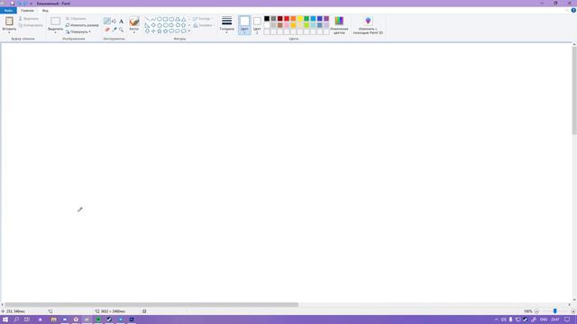Open the Windows Start menu
This screenshot has height=324, width=577.
click(5, 319)
